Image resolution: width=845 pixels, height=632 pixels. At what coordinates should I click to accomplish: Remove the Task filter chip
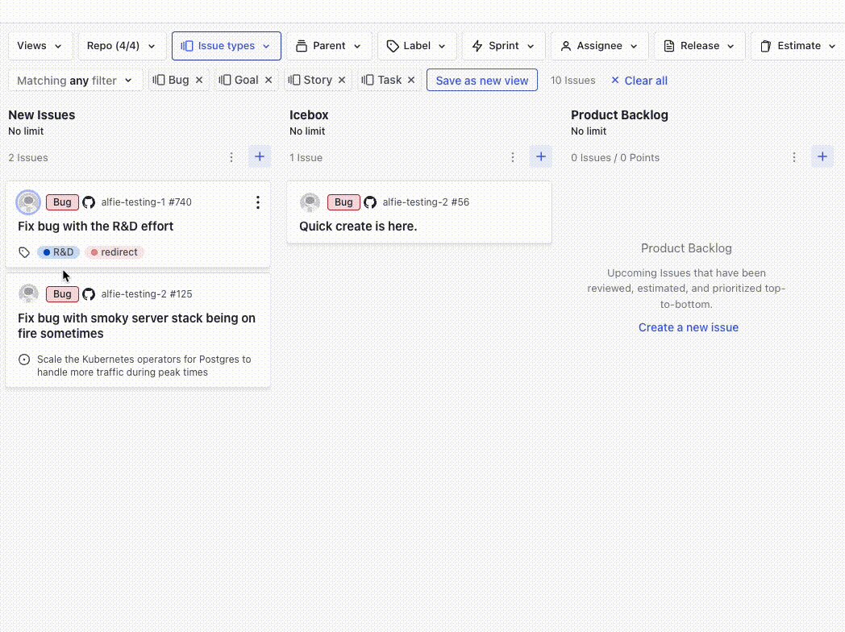411,81
